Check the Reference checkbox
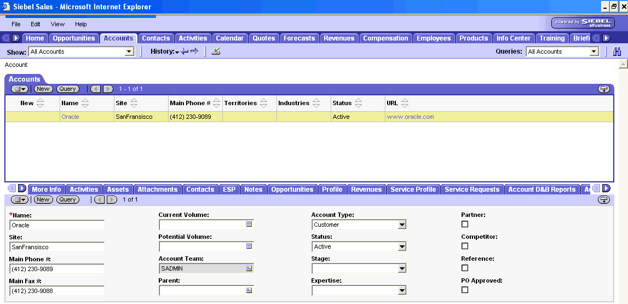The image size is (628, 304). pos(465,268)
